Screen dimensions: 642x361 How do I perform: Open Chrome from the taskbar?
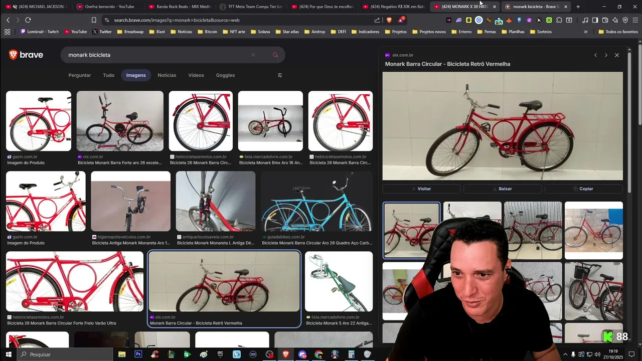click(x=318, y=354)
